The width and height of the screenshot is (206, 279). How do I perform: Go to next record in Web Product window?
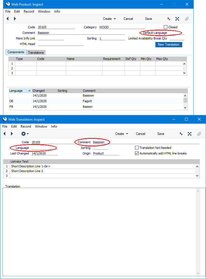coord(15,19)
